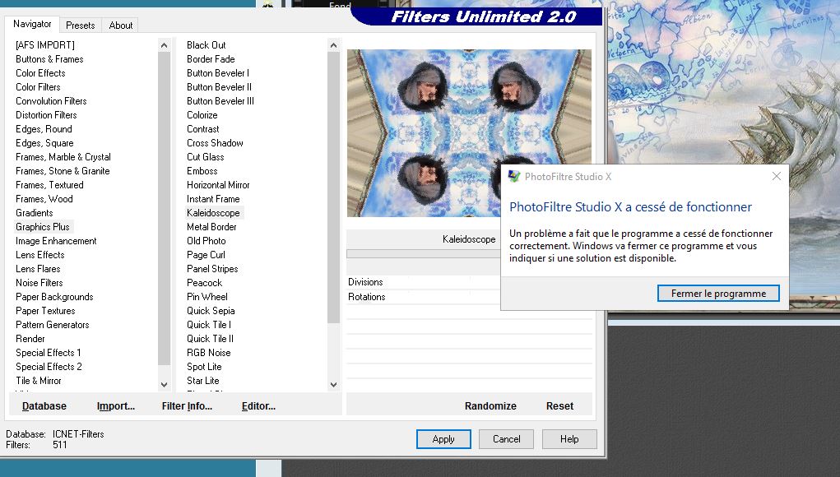Choose the Black Out filter
Image resolution: width=840 pixels, height=477 pixels.
coord(207,45)
